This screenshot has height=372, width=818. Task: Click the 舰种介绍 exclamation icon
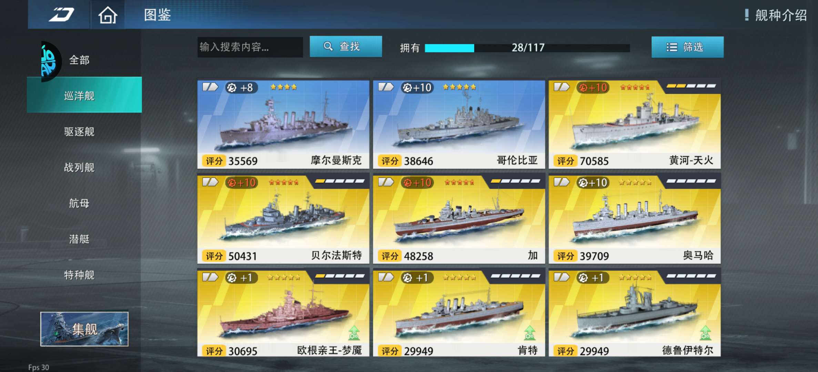(746, 15)
